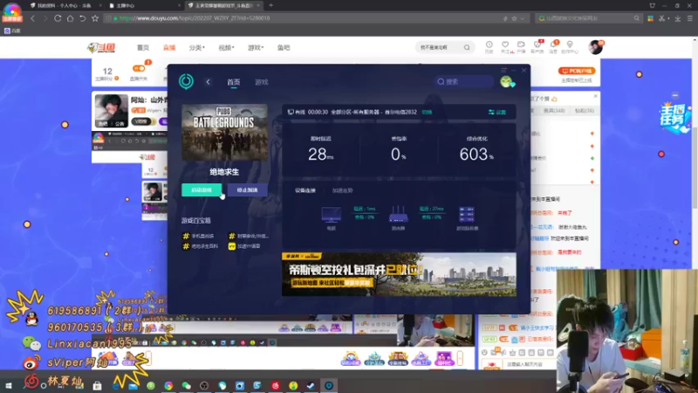Click the browser search box at right
Viewport: 698px width, 393px height.
(x=589, y=18)
